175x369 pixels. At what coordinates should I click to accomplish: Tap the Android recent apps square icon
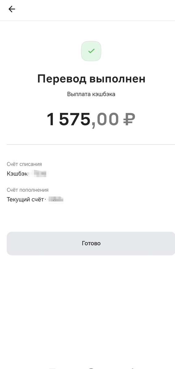coord(52,368)
